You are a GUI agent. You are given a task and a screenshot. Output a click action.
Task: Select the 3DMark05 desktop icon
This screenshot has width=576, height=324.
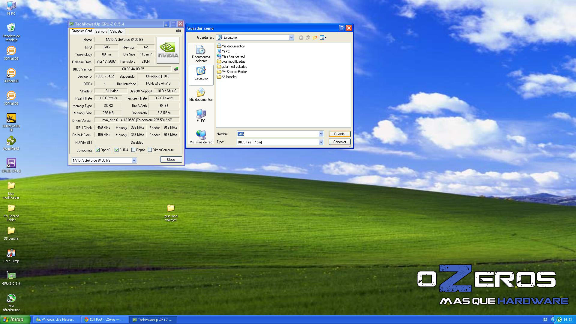11,76
